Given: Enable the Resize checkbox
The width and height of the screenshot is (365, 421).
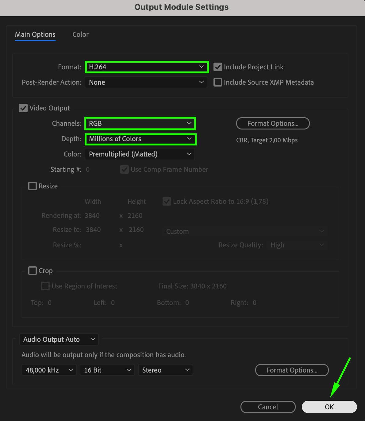Looking at the screenshot, I should pyautogui.click(x=33, y=186).
